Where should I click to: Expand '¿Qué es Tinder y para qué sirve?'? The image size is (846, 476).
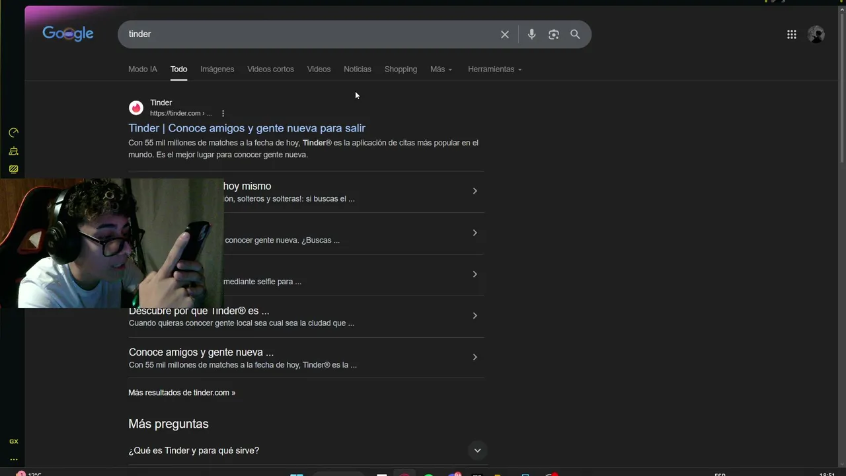pyautogui.click(x=477, y=451)
